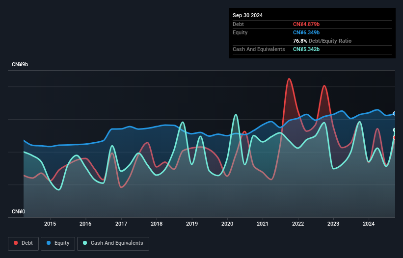The height and width of the screenshot is (258, 403).
Task: Click the 2018 x-axis label
Action: [157, 224]
